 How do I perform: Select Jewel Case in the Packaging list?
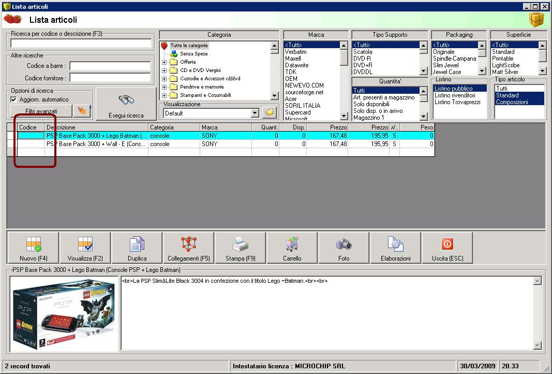(x=447, y=72)
